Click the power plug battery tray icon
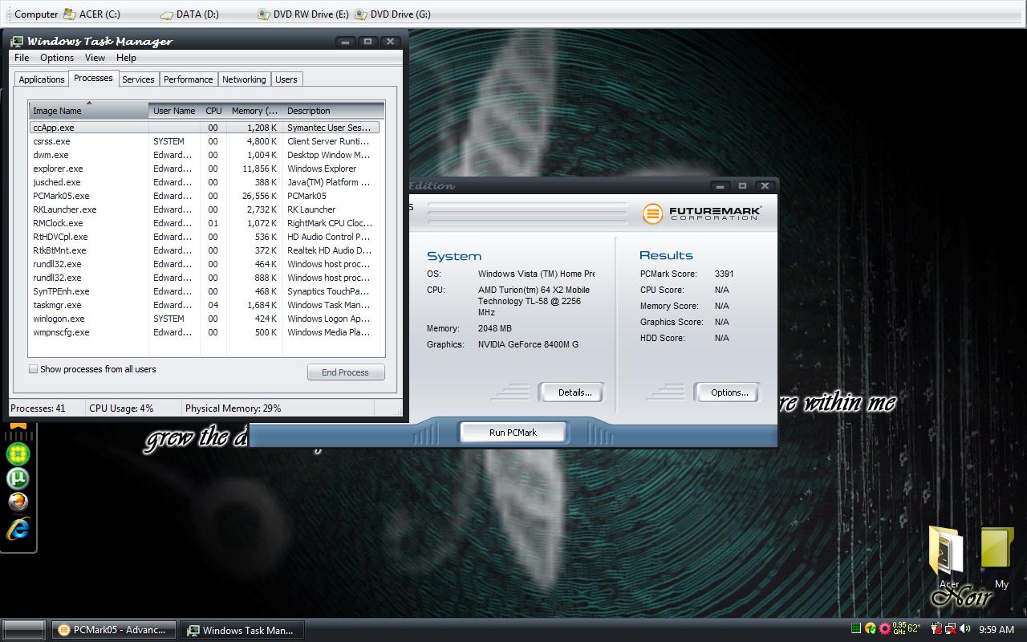The width and height of the screenshot is (1027, 642). 936,628
